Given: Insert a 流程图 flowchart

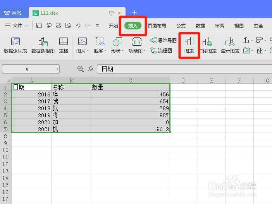Looking at the screenshot, I should (x=161, y=50).
